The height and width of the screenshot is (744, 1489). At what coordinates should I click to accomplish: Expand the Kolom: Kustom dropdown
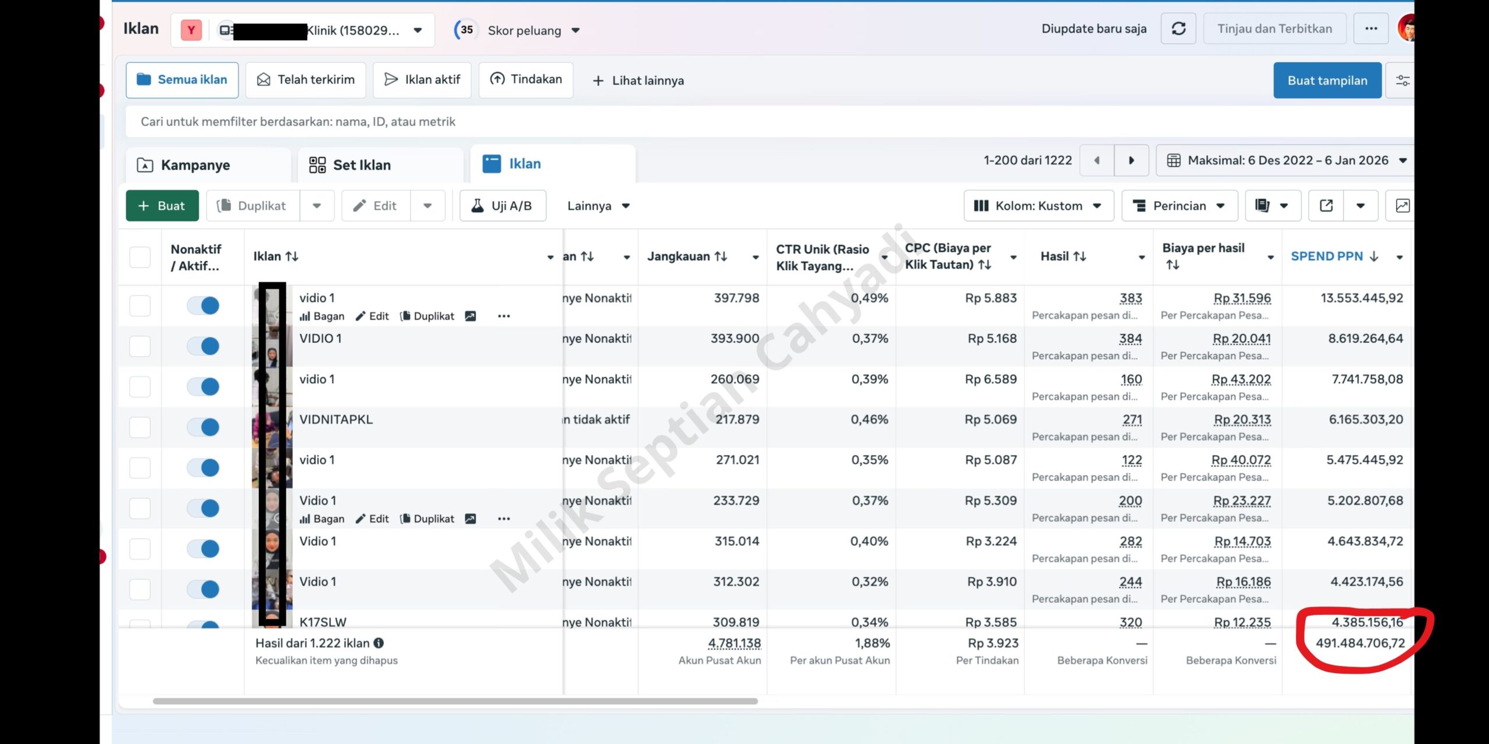pyautogui.click(x=1038, y=206)
